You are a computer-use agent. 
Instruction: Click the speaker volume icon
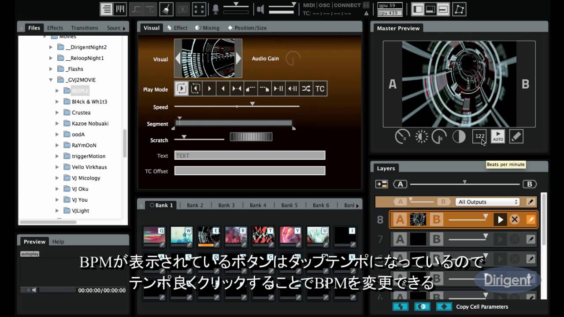(260, 9)
